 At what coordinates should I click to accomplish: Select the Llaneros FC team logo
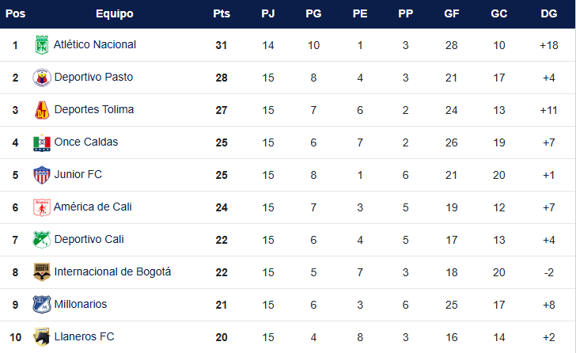[x=41, y=337]
